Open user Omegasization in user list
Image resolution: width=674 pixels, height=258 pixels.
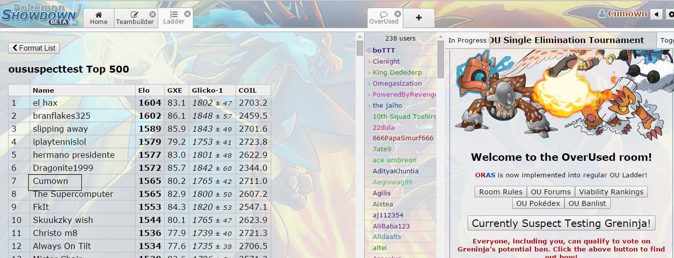coord(397,84)
